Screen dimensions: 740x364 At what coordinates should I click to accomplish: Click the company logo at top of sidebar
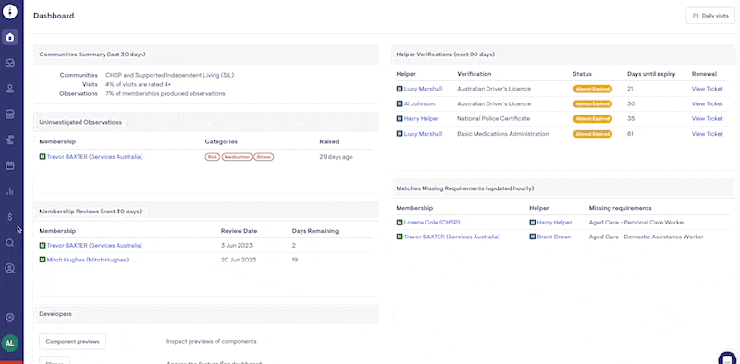[10, 11]
